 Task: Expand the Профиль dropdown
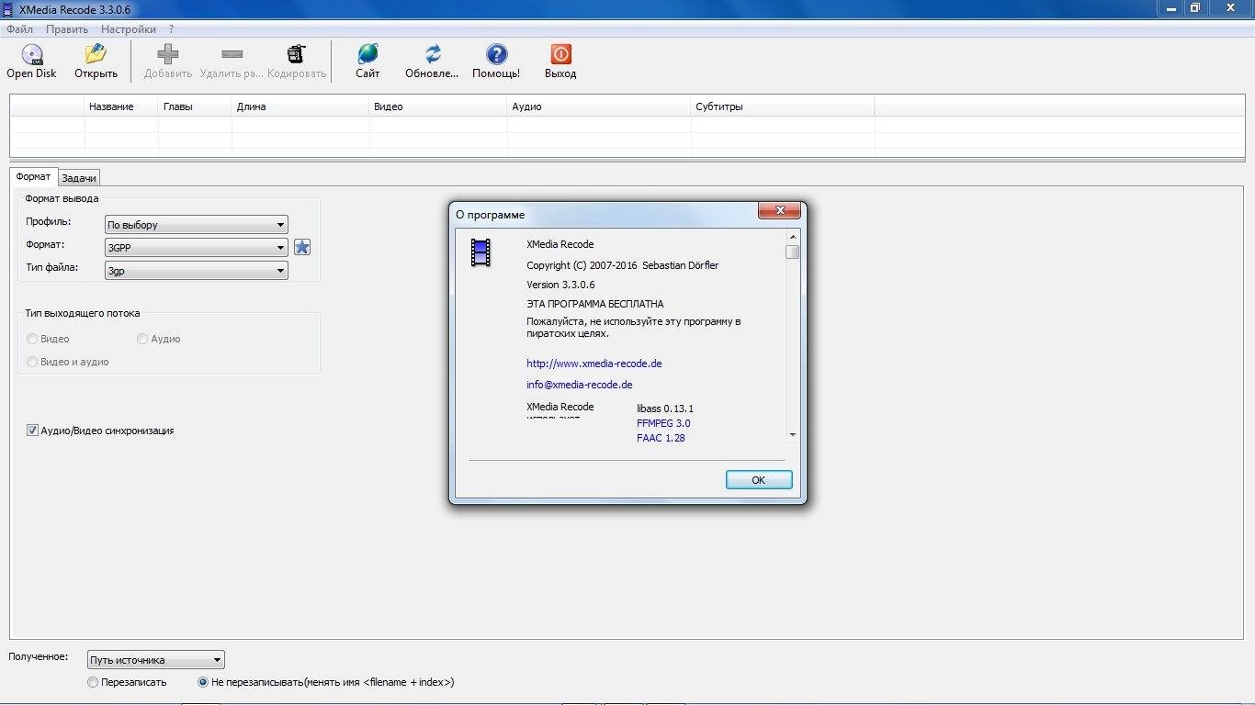[196, 225]
